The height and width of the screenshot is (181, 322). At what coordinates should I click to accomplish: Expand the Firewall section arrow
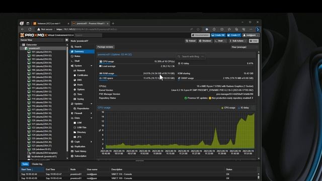coord(92,113)
